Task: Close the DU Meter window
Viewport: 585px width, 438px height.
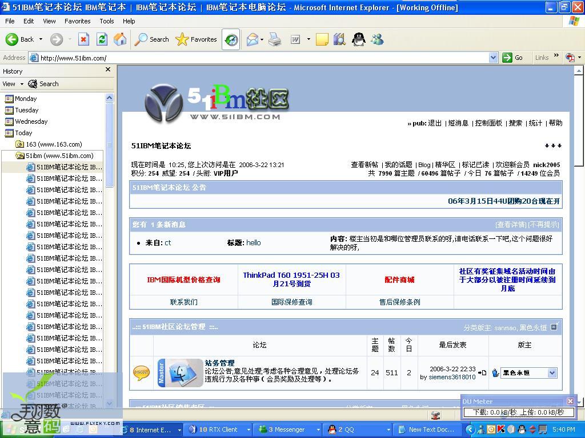Action: [570, 401]
